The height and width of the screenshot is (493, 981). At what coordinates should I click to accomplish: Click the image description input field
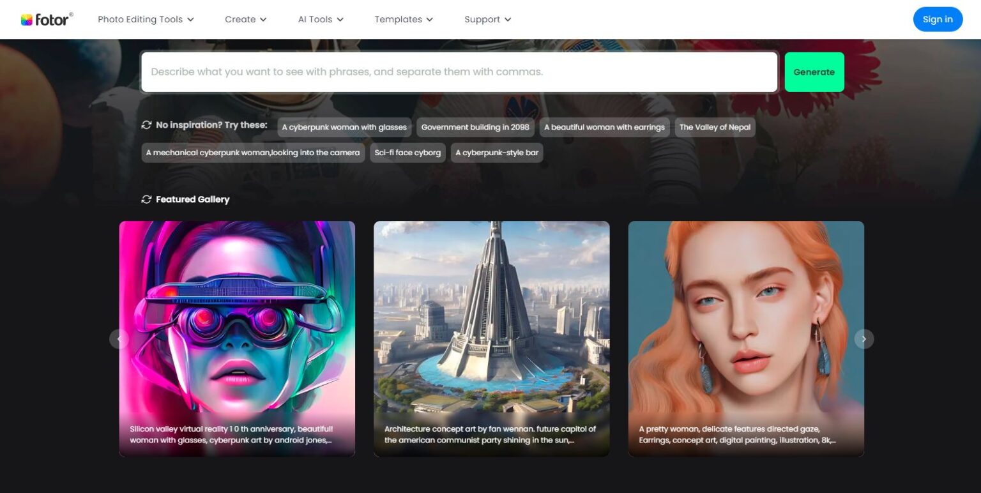459,72
